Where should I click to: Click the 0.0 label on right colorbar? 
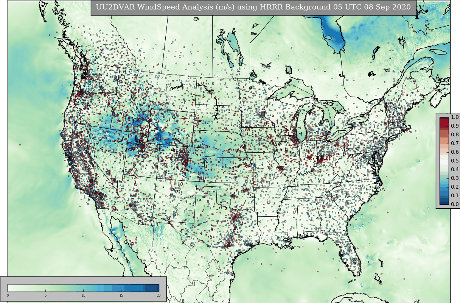pos(454,205)
